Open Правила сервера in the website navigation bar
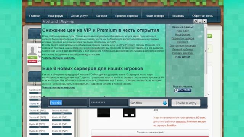 click(126, 16)
